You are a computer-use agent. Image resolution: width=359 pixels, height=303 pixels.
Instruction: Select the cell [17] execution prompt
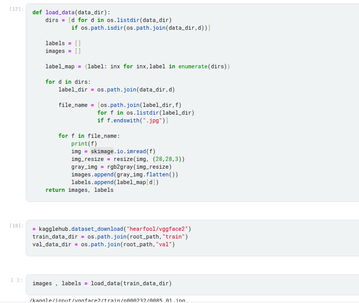(x=17, y=9)
